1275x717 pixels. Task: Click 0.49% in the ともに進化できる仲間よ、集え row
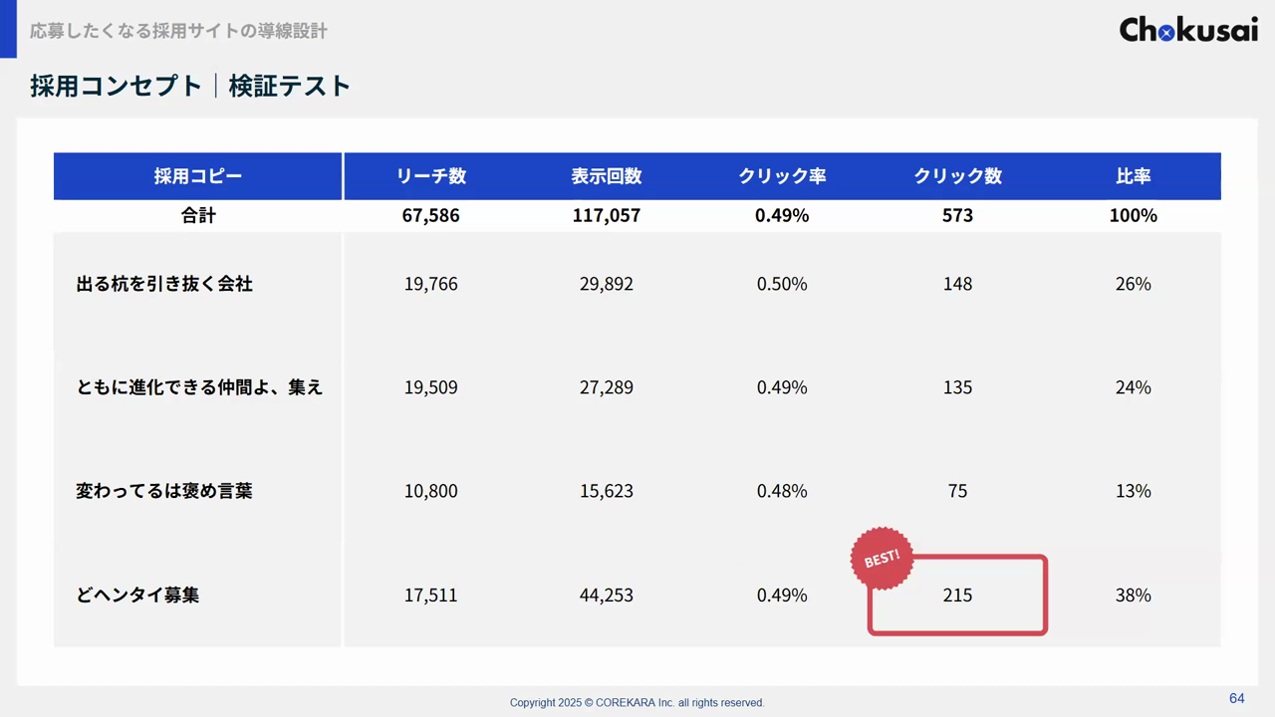coord(782,387)
